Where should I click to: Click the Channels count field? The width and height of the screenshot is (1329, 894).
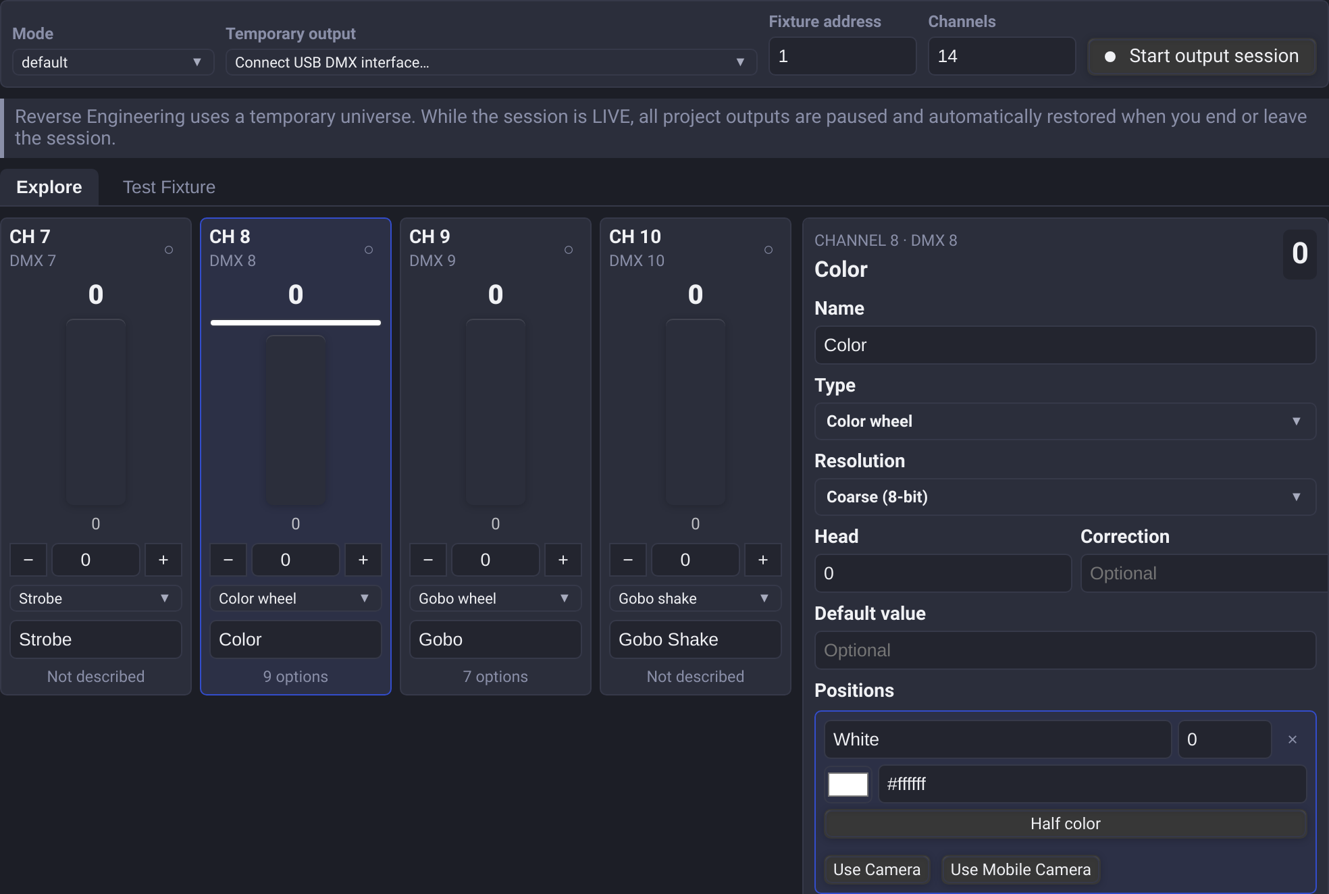pyautogui.click(x=1001, y=56)
